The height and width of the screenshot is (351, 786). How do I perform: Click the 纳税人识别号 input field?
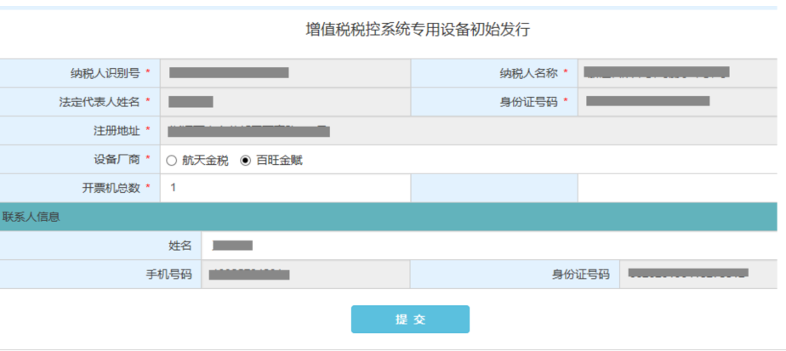click(x=284, y=73)
